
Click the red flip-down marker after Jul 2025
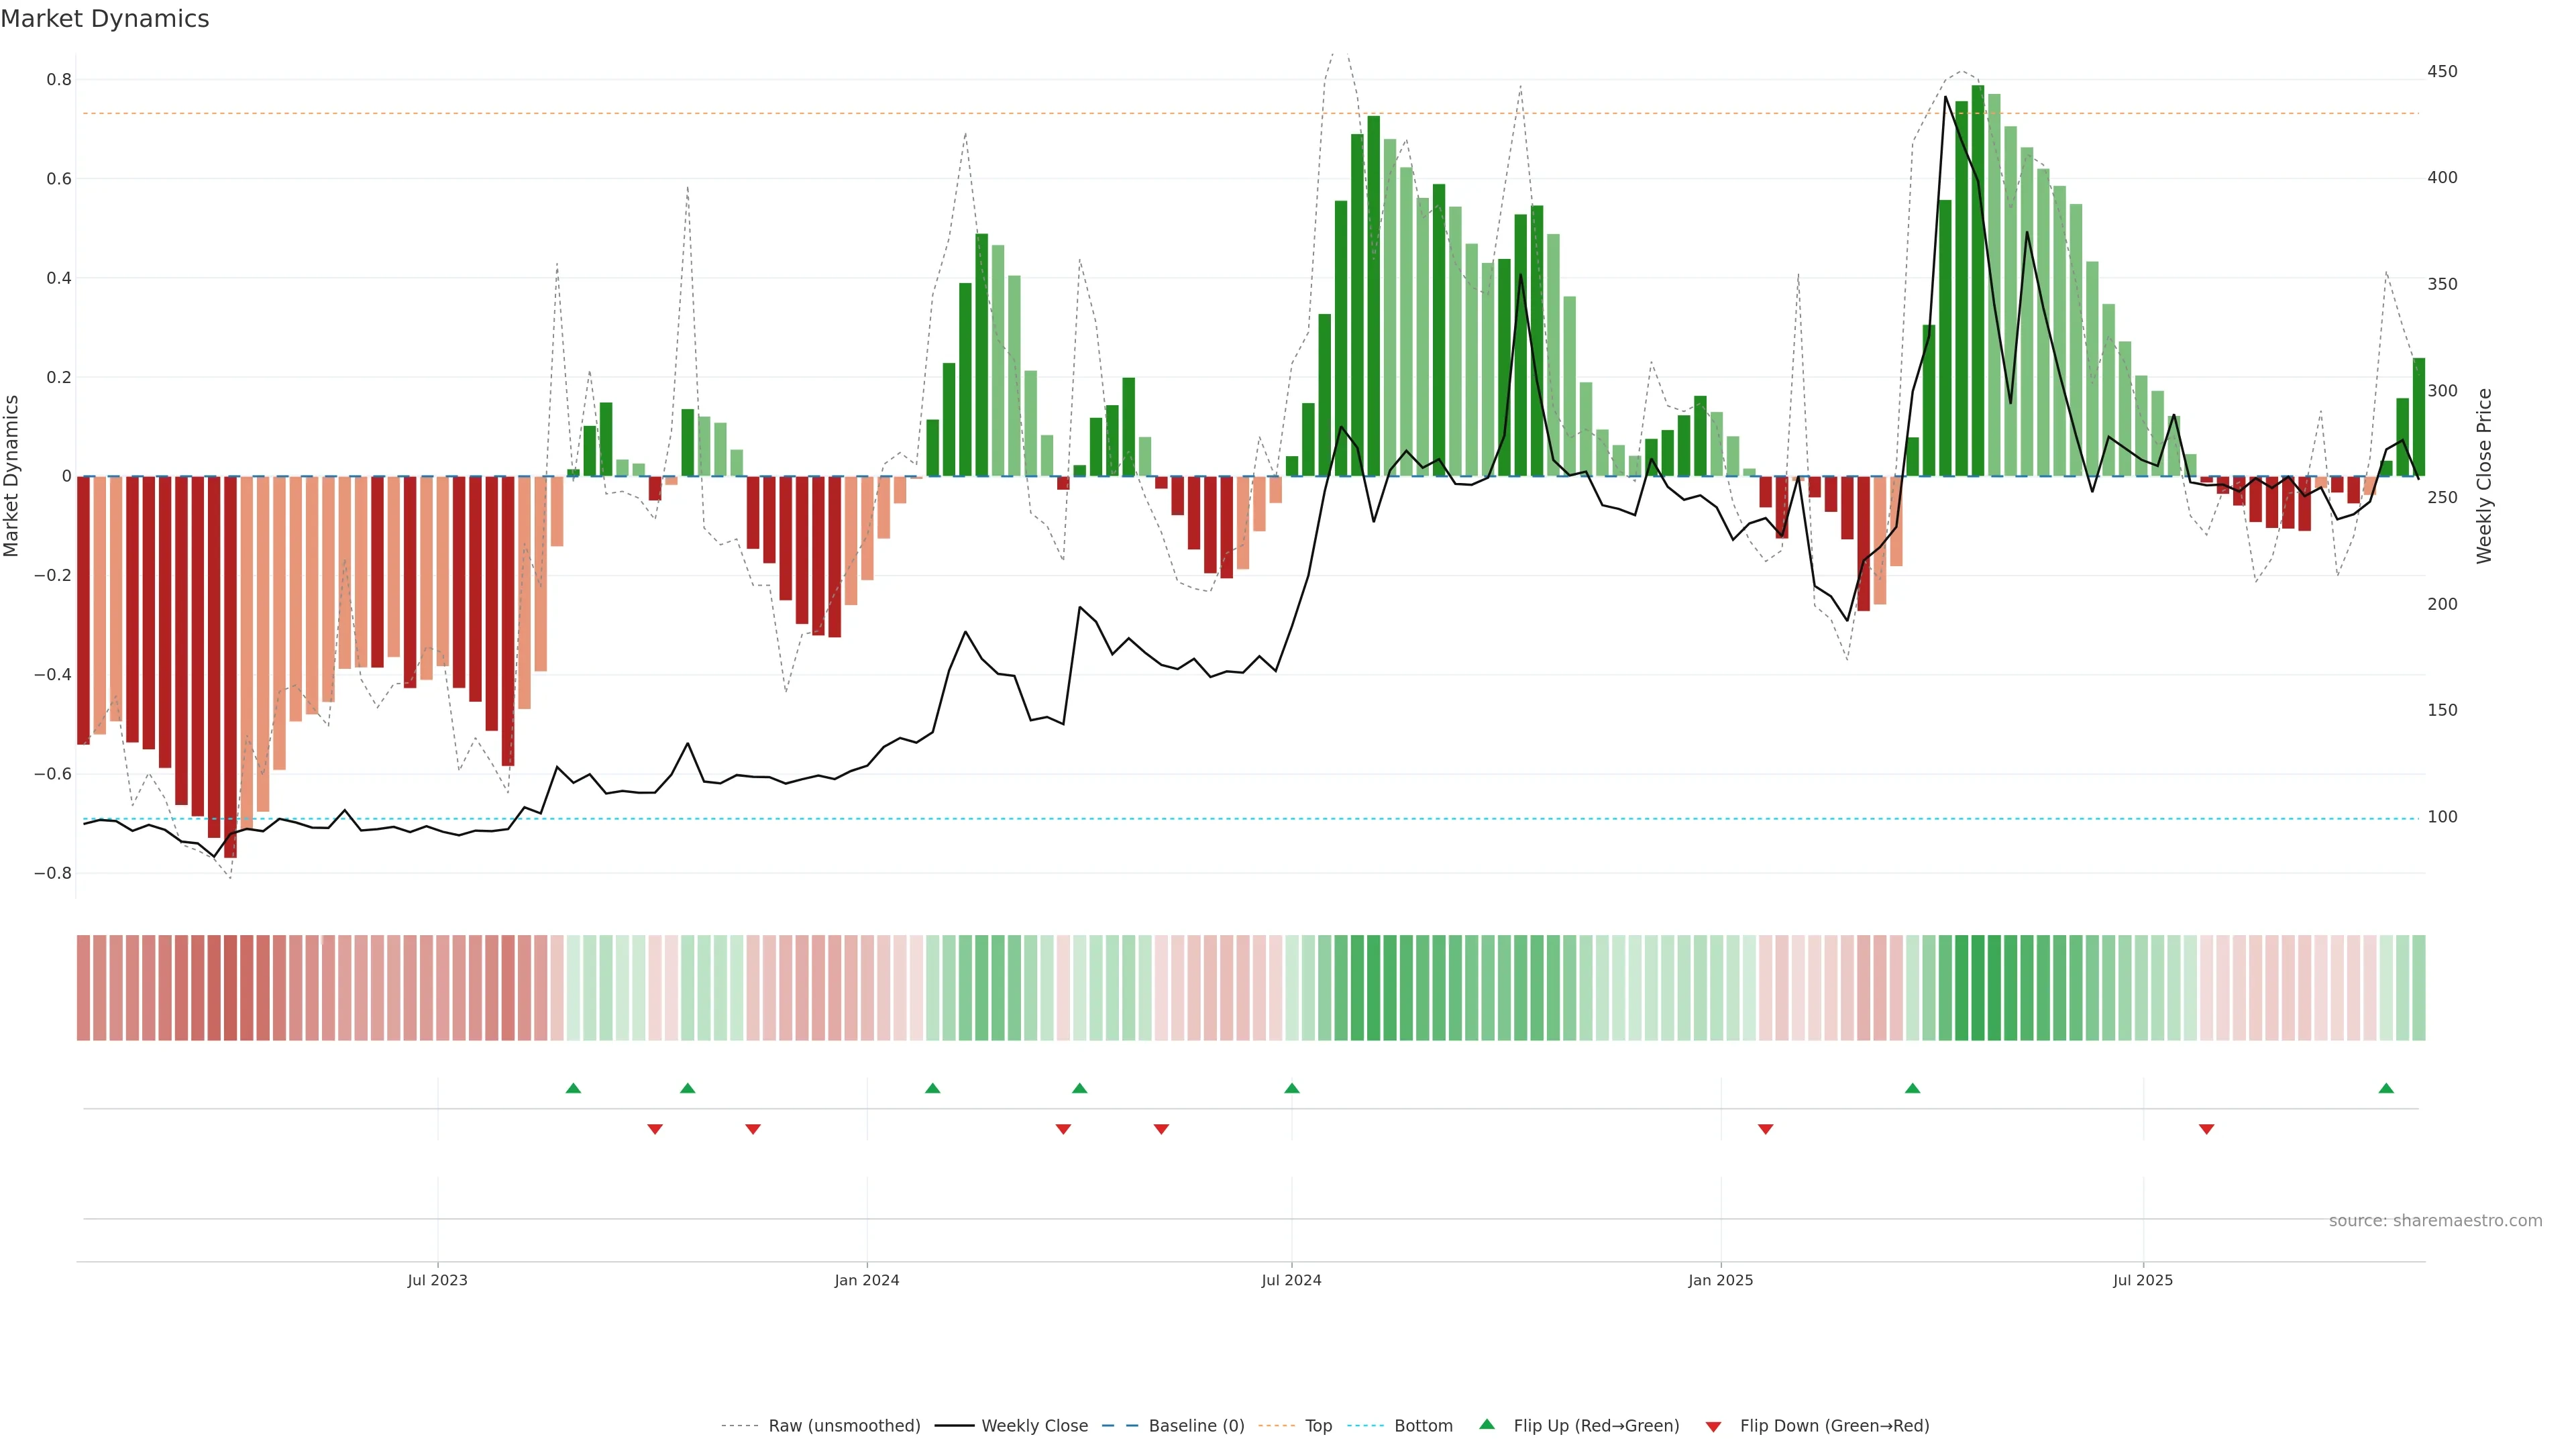tap(2206, 1129)
